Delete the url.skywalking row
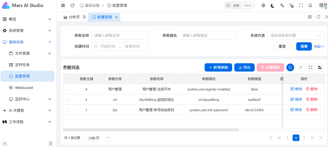The image size is (328, 147). click(x=312, y=99)
